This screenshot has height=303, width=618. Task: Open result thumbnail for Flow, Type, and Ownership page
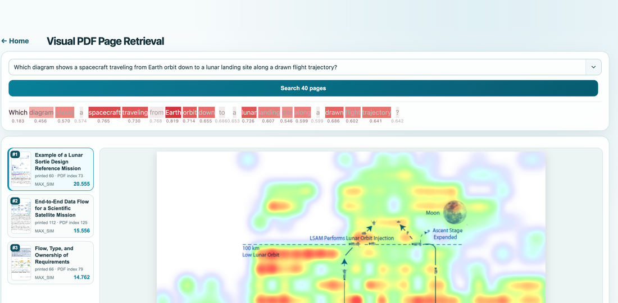tap(21, 263)
